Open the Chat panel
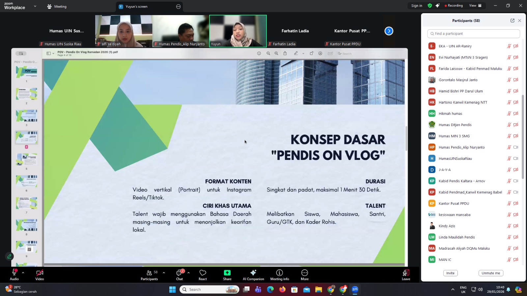The height and width of the screenshot is (296, 527). 180,275
